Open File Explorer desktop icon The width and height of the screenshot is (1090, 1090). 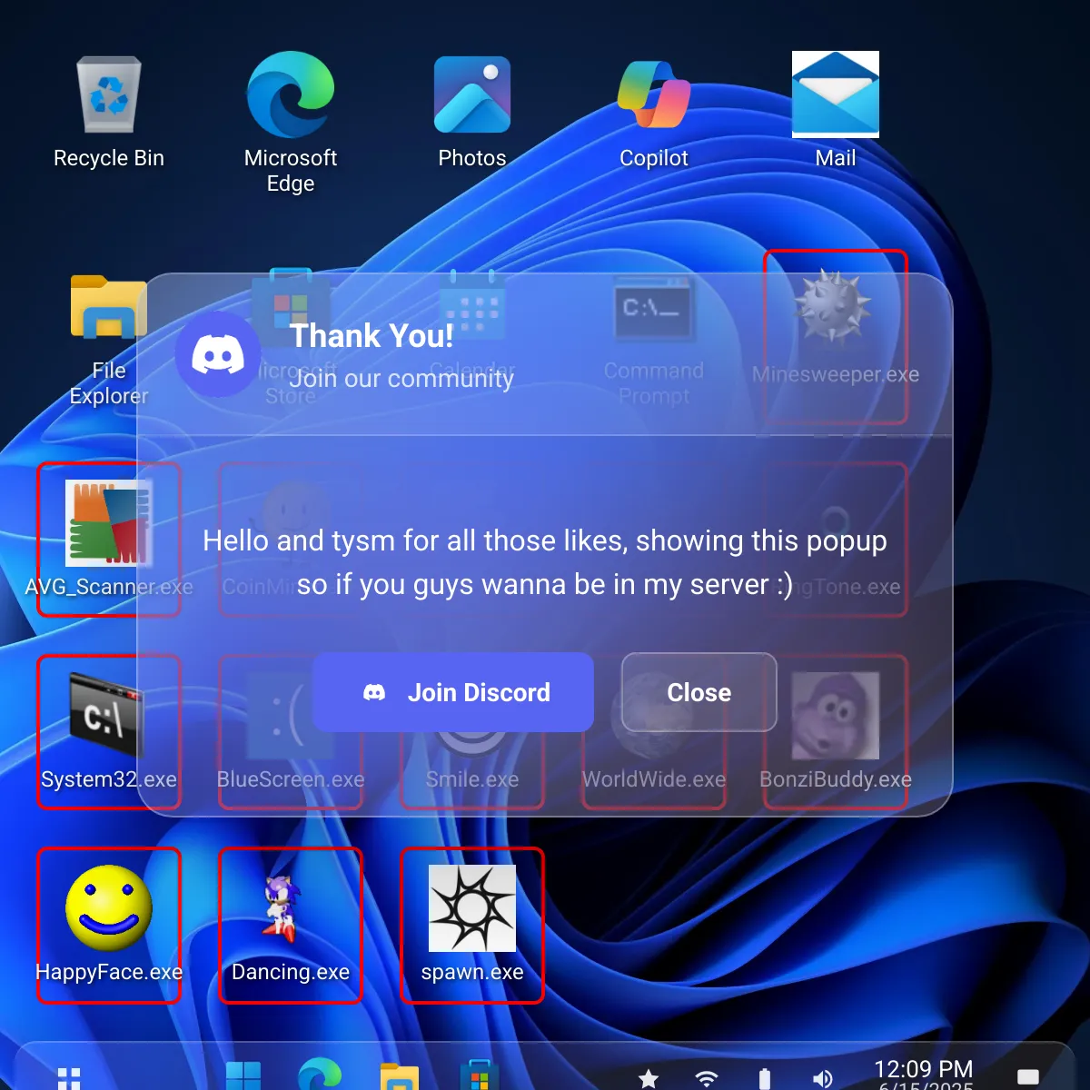109,341
